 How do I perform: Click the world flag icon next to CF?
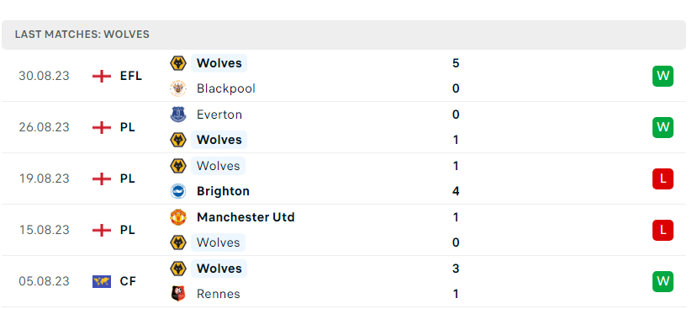(x=102, y=281)
